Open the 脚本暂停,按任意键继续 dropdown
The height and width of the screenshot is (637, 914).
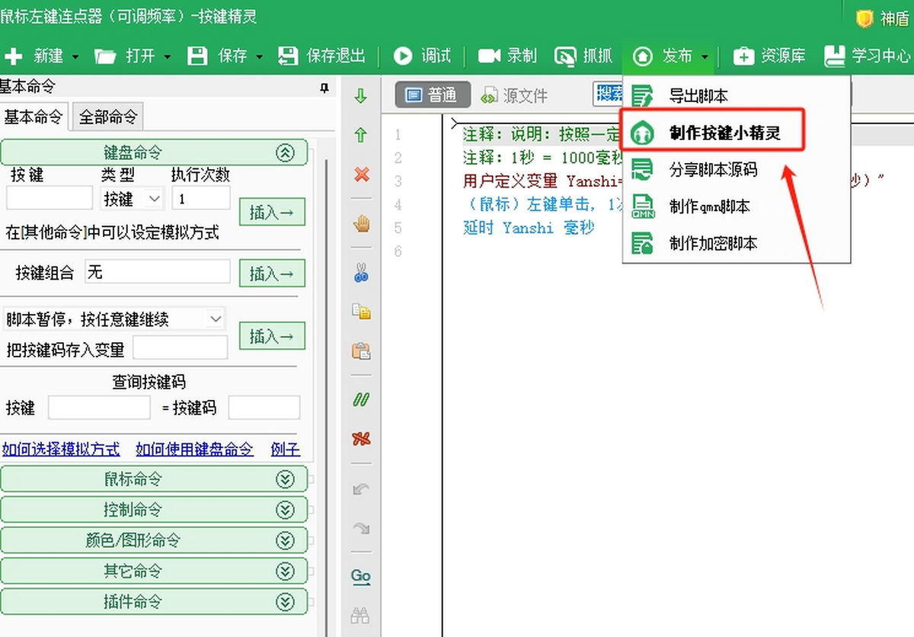click(x=113, y=318)
